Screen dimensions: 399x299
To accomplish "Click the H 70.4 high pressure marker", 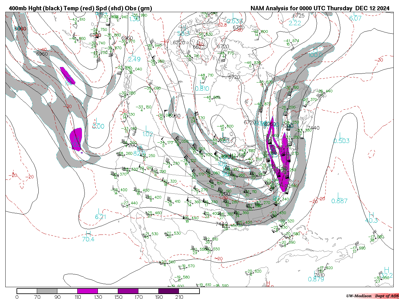I will (x=88, y=236).
